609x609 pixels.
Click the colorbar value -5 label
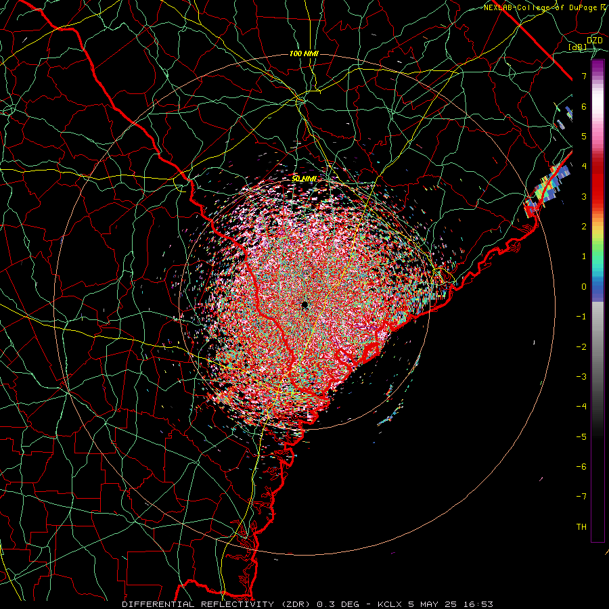click(581, 437)
